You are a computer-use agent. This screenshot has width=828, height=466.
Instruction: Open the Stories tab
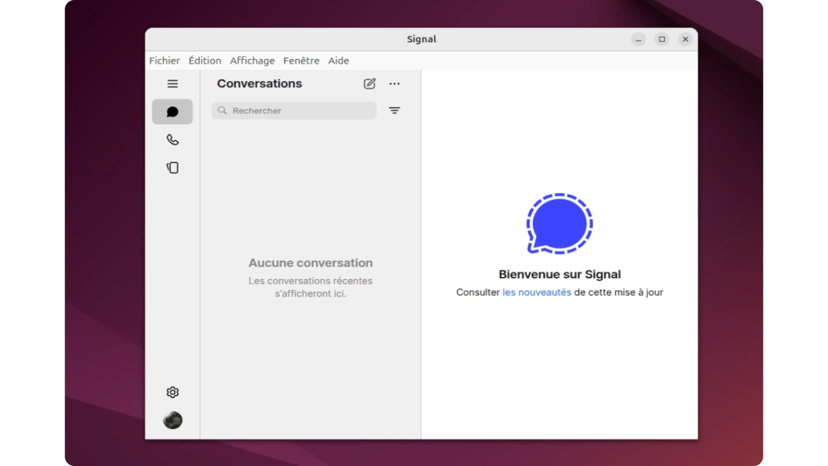(172, 168)
